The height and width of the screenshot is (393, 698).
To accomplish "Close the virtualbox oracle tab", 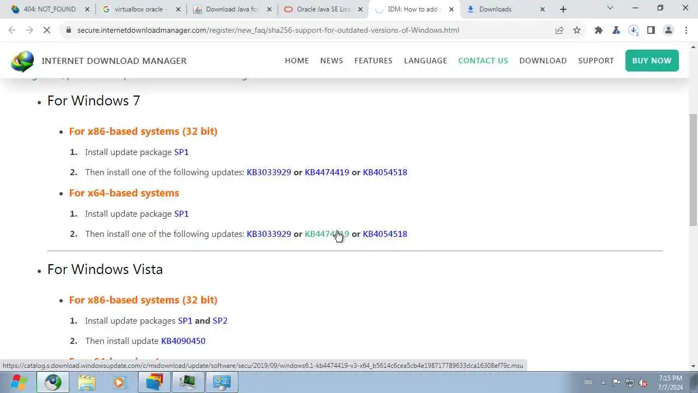I will pyautogui.click(x=178, y=9).
